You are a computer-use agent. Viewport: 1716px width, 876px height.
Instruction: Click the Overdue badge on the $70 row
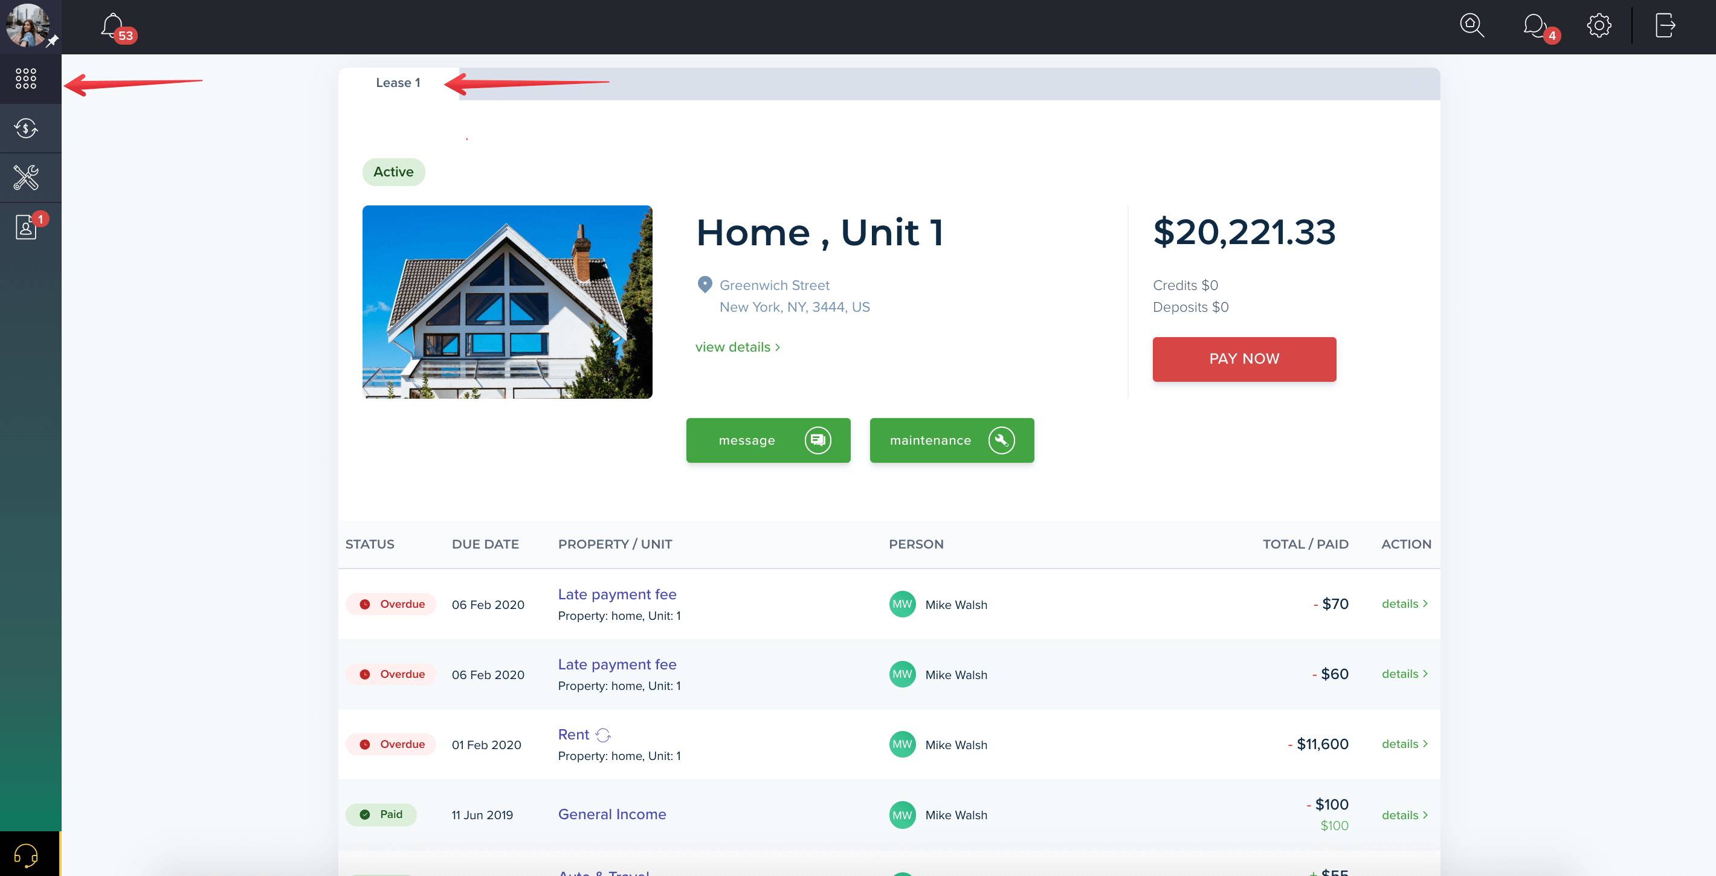pos(390,604)
